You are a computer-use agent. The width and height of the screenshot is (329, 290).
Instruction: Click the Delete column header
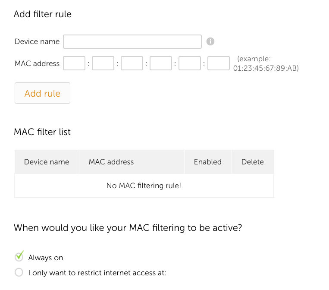[253, 162]
